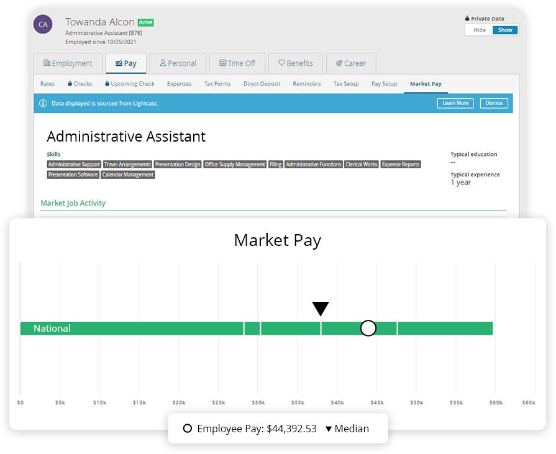
Task: Open the Direct Deposit sub-tab
Action: 262,84
